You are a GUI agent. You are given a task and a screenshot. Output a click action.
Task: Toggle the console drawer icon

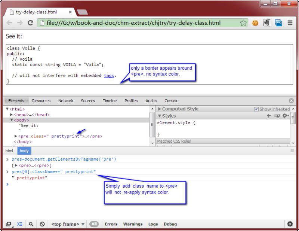coord(20,224)
